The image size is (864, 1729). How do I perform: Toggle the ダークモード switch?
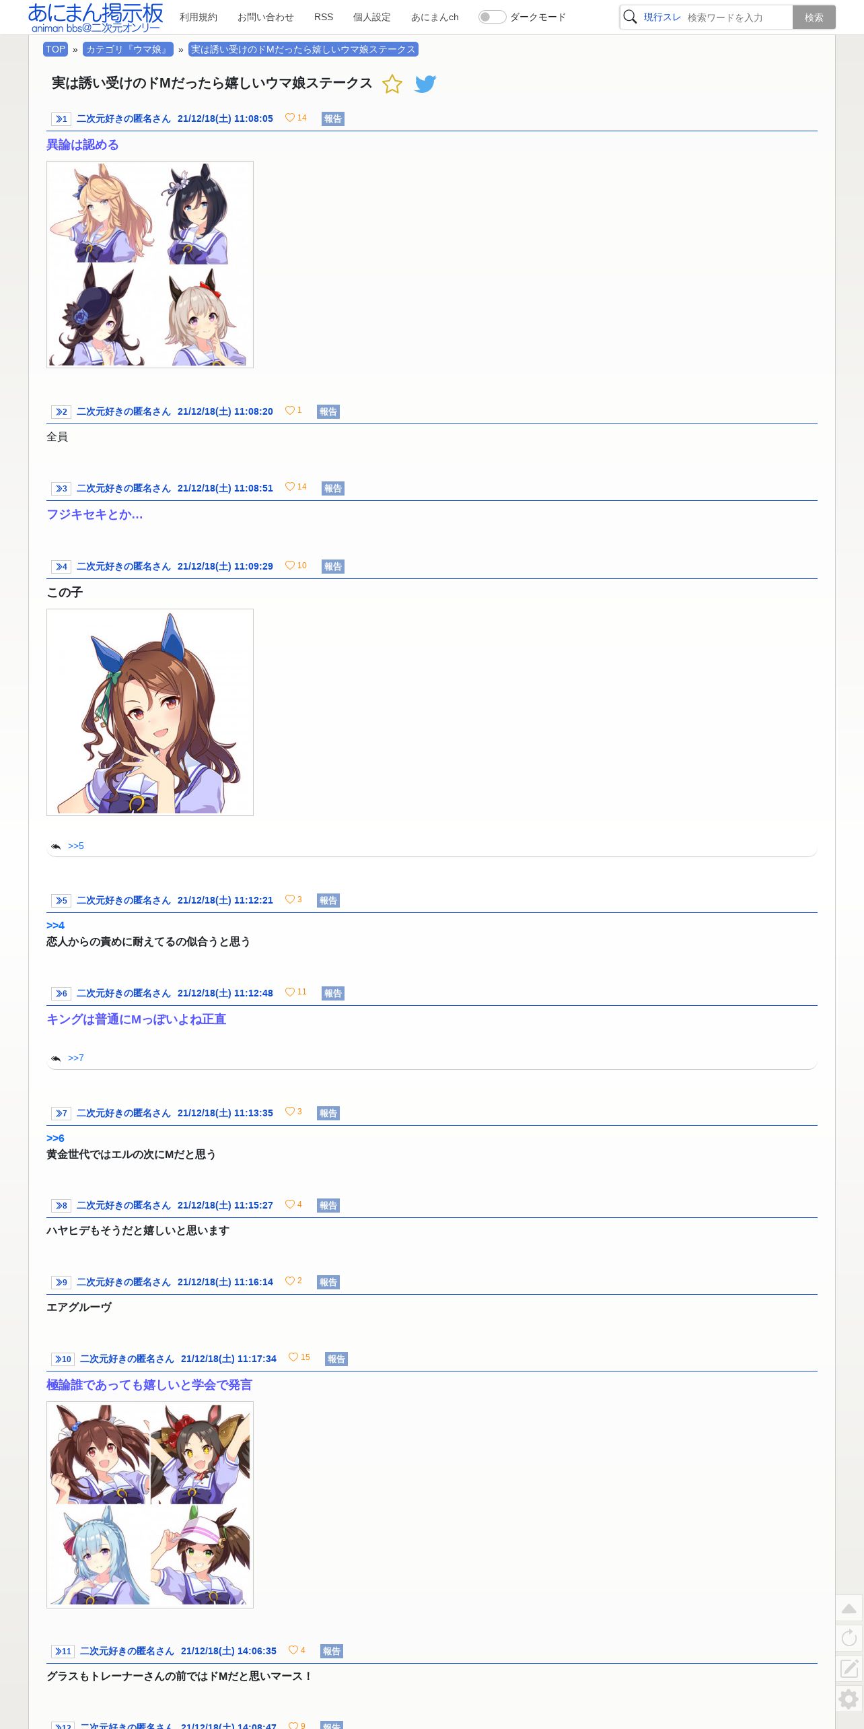492,17
